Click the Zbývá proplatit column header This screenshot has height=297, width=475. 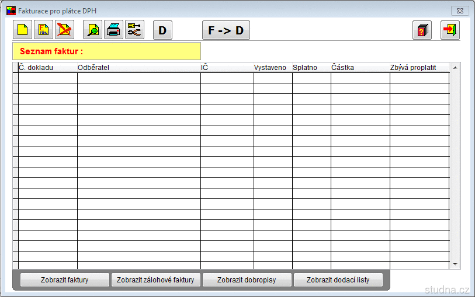point(419,68)
